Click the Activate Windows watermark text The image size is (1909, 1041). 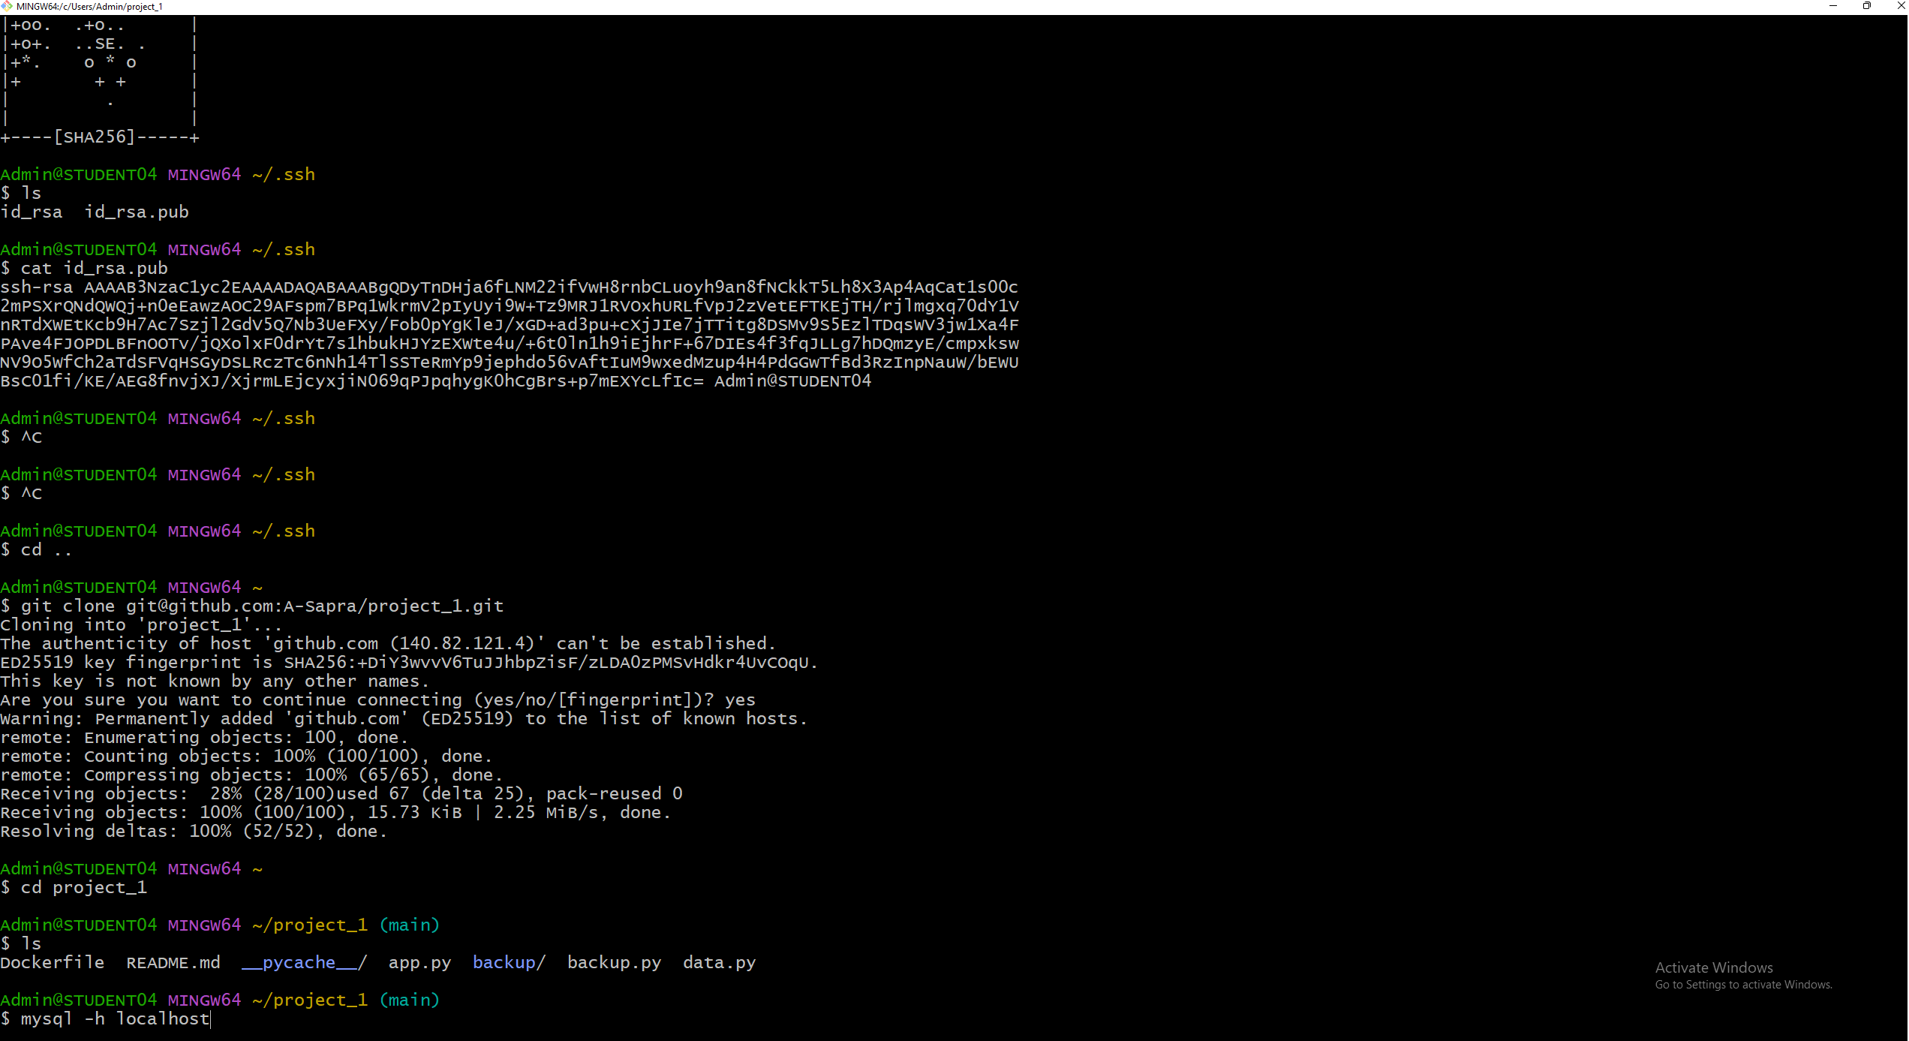1713,967
